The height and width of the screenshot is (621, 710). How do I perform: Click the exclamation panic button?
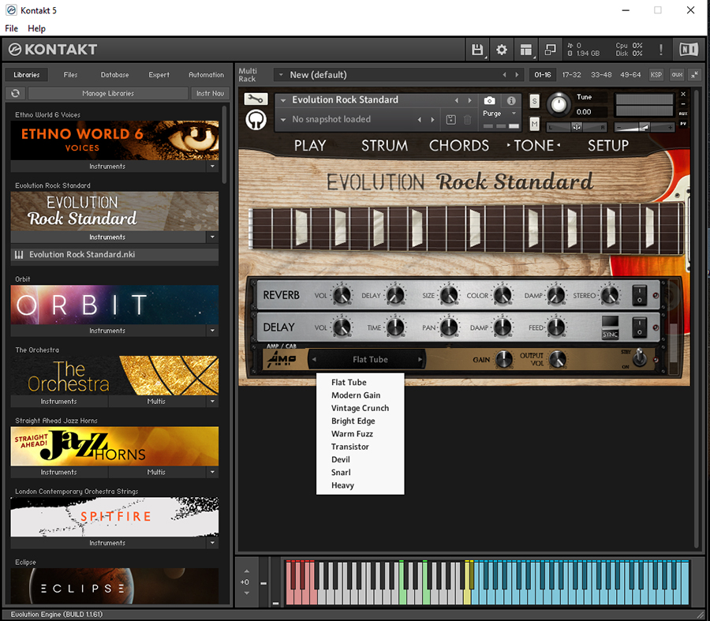tap(661, 50)
